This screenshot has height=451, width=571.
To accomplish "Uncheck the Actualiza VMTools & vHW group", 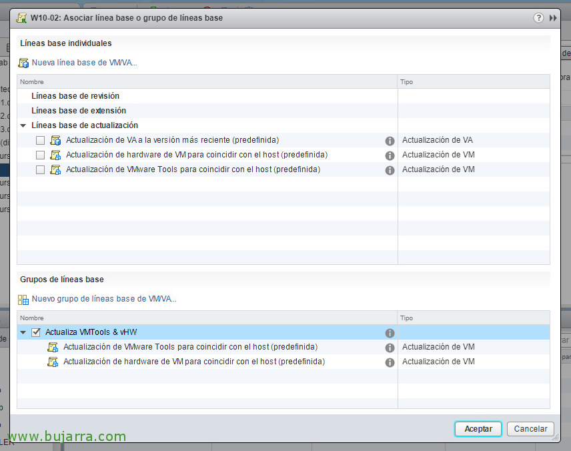I will pyautogui.click(x=36, y=332).
